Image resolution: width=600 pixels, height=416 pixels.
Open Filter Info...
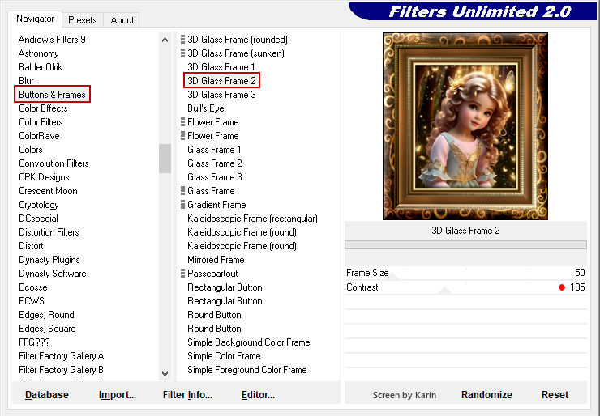pyautogui.click(x=187, y=395)
